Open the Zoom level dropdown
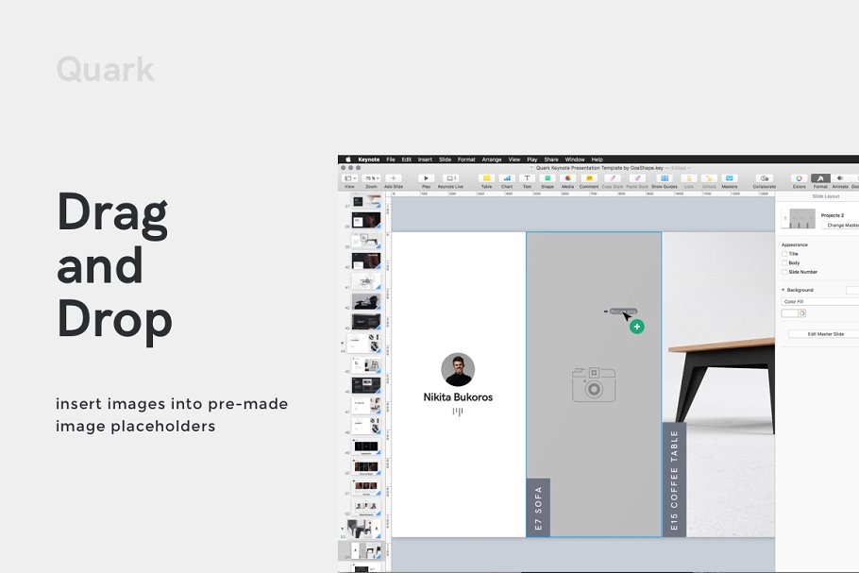 371,177
